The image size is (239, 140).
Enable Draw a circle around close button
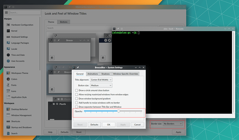point(77,90)
